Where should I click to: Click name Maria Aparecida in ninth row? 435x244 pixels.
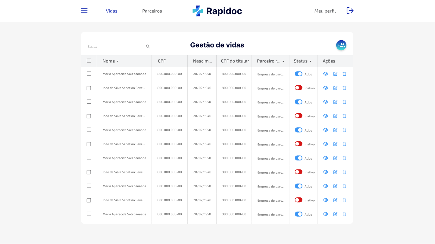point(124,186)
